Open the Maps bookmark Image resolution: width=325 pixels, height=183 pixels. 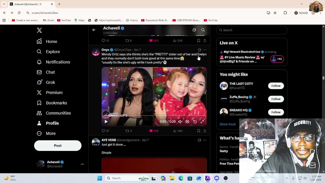tap(79, 20)
